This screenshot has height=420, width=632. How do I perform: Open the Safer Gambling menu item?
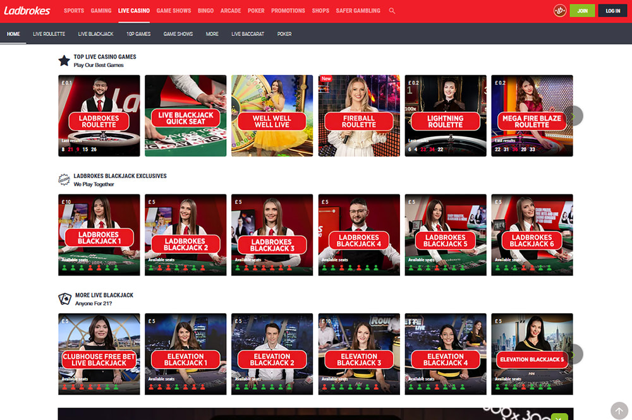click(x=358, y=11)
